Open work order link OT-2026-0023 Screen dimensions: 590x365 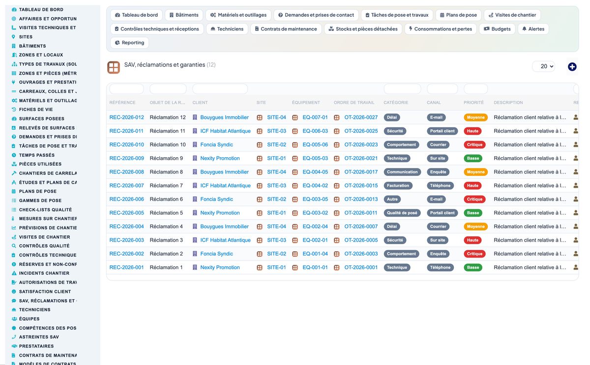click(x=361, y=145)
